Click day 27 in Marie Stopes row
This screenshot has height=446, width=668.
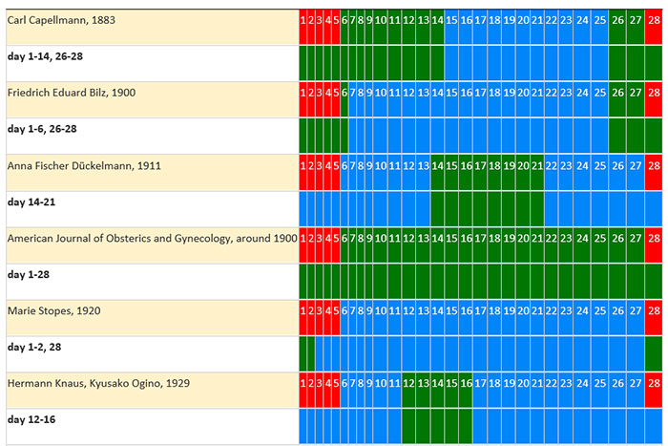636,310
